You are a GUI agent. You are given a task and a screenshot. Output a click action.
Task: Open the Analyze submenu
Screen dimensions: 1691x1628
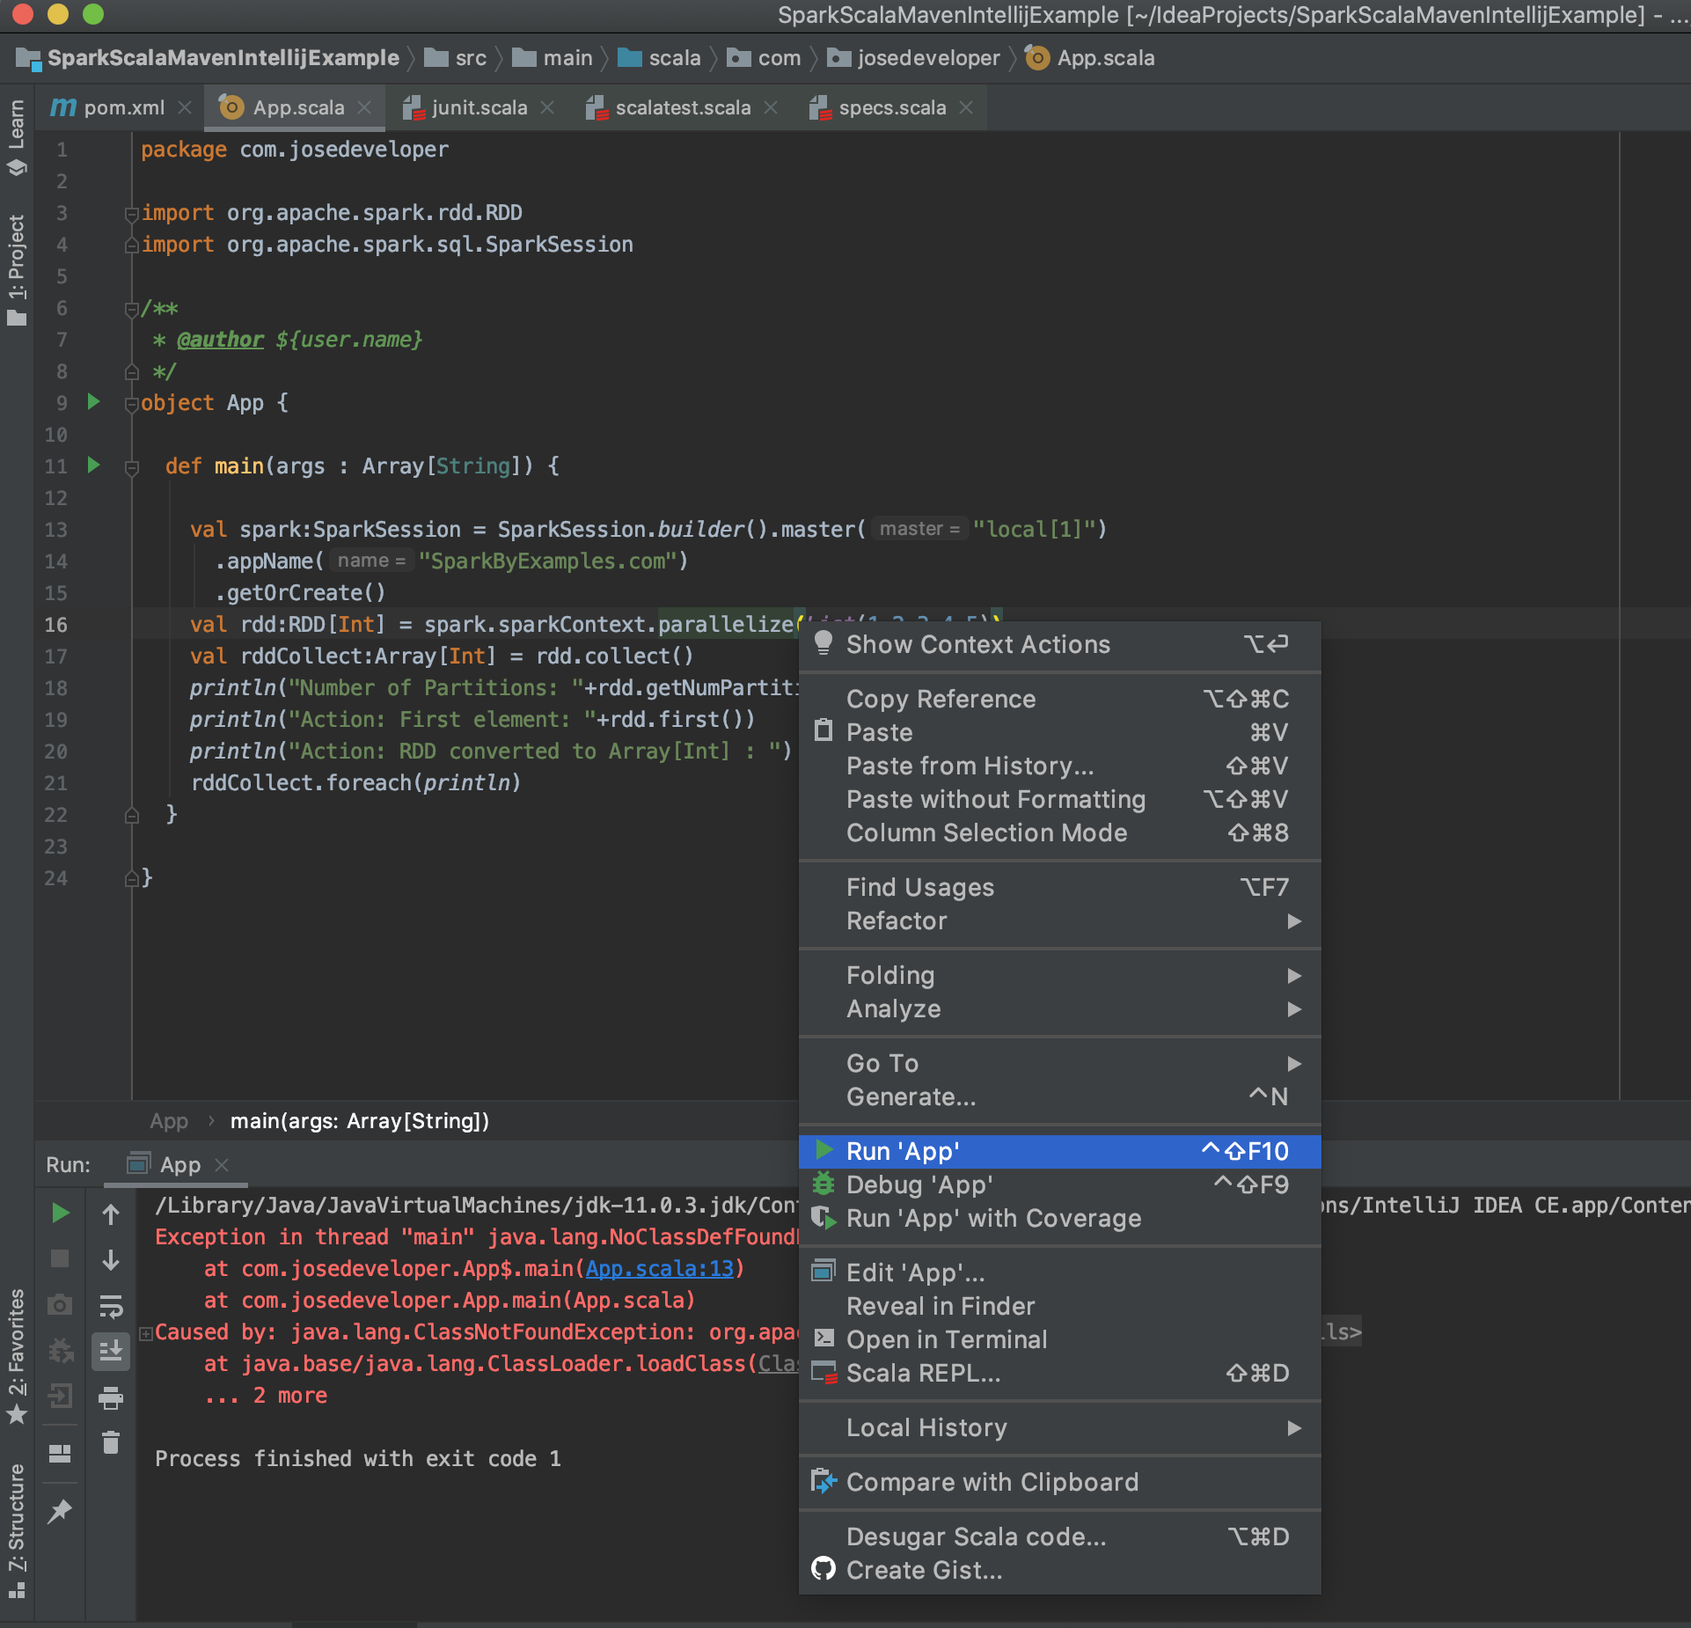[x=1059, y=1008]
